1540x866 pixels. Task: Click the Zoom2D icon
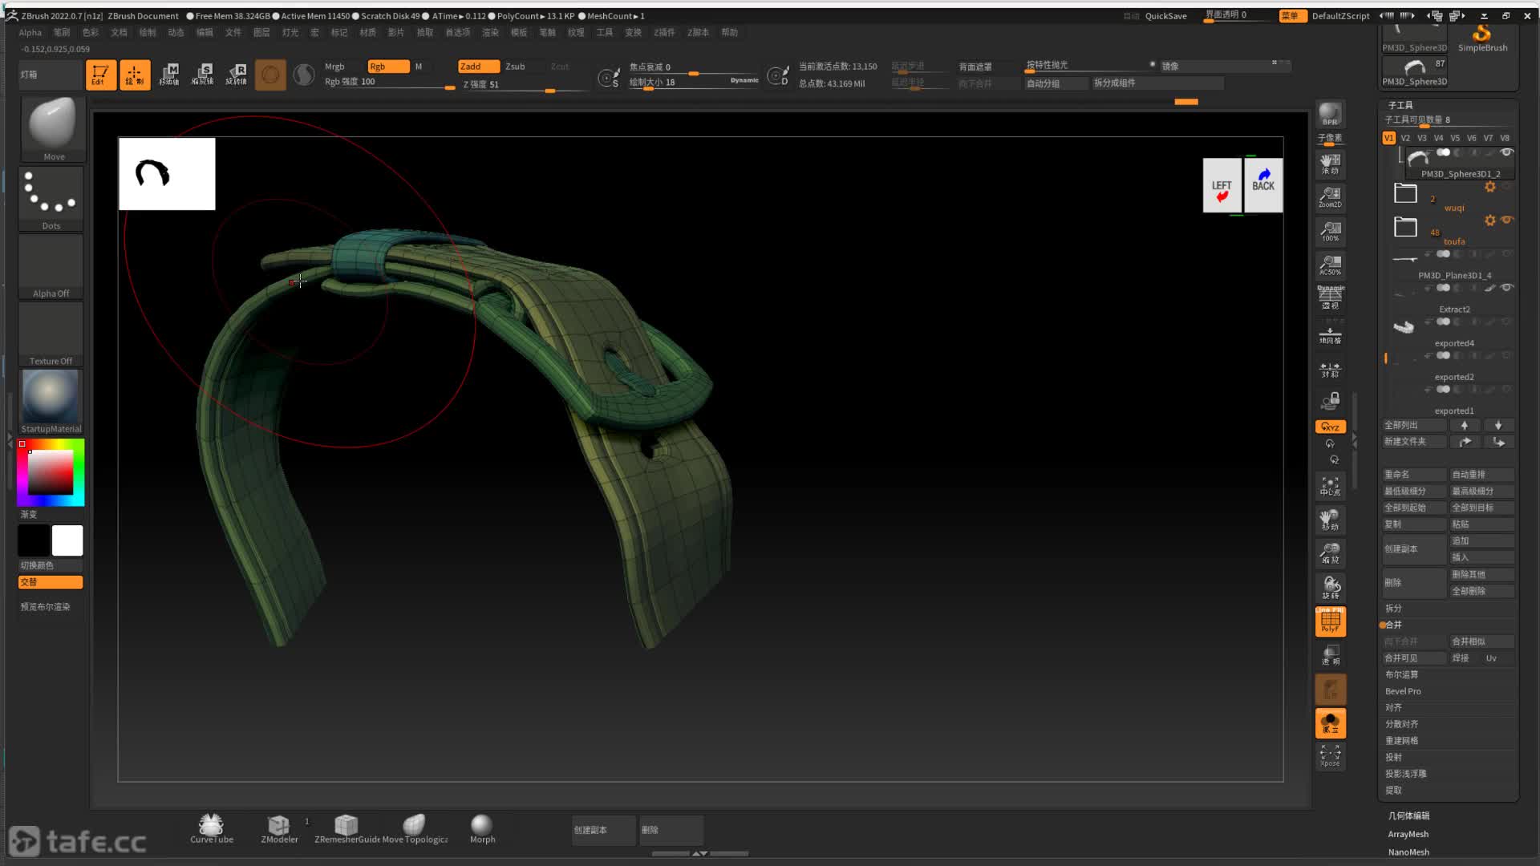[x=1330, y=197]
